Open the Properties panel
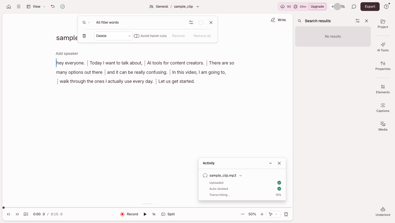The width and height of the screenshot is (395, 223). click(383, 66)
